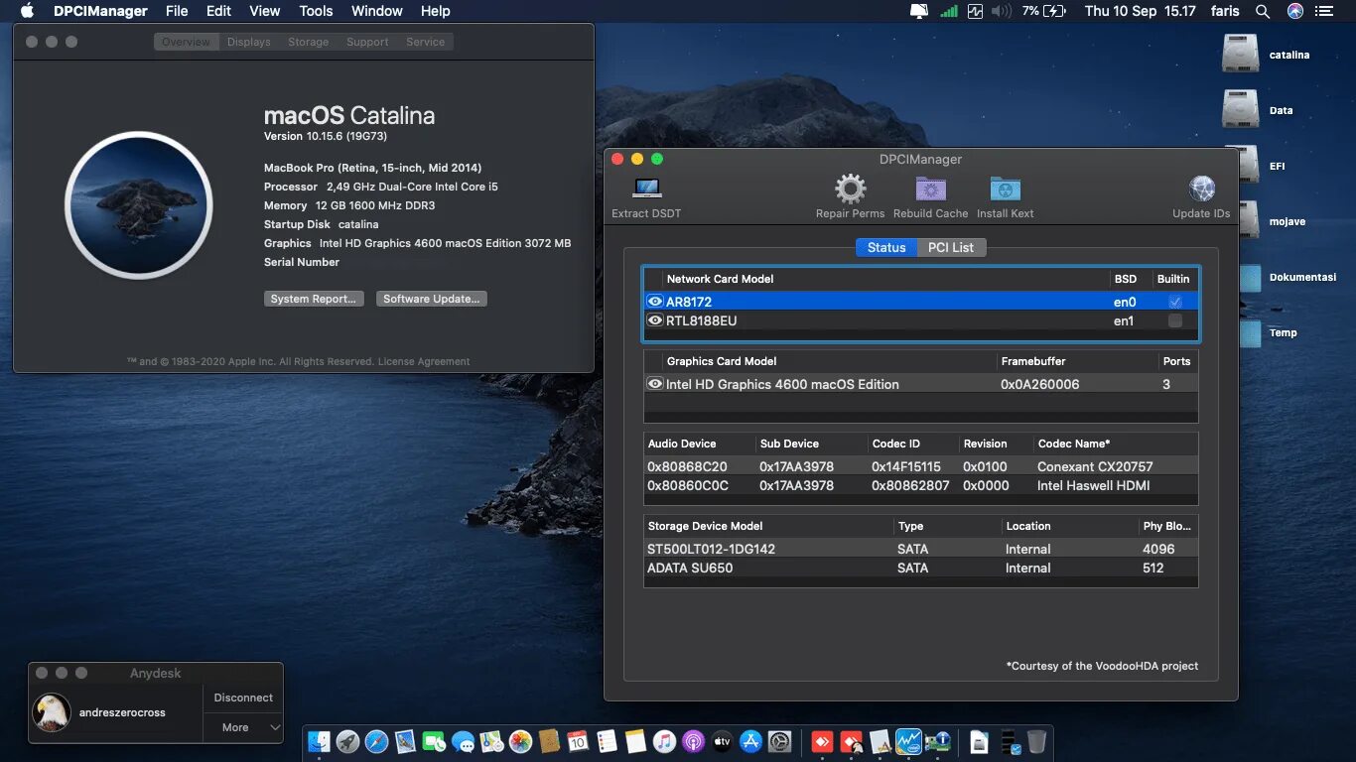1356x762 pixels.
Task: Click the eye icon for AR8172
Action: pyautogui.click(x=655, y=302)
